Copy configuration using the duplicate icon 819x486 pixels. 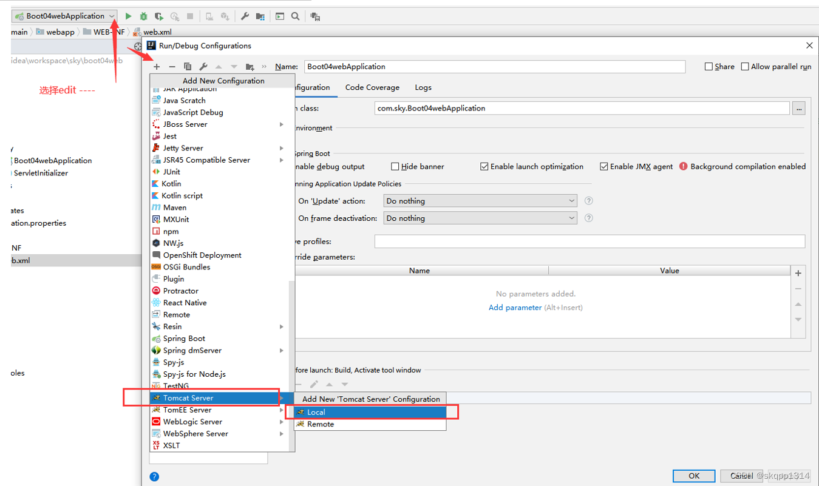(188, 67)
